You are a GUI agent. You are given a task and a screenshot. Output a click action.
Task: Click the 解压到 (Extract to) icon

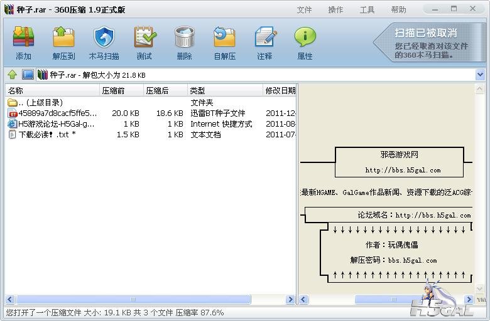pos(63,42)
